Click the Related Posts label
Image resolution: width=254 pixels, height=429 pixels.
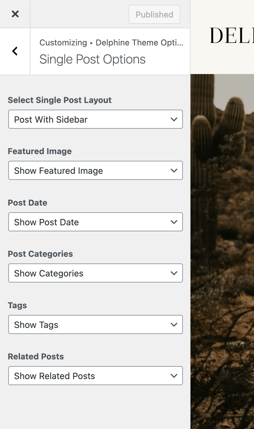point(36,357)
